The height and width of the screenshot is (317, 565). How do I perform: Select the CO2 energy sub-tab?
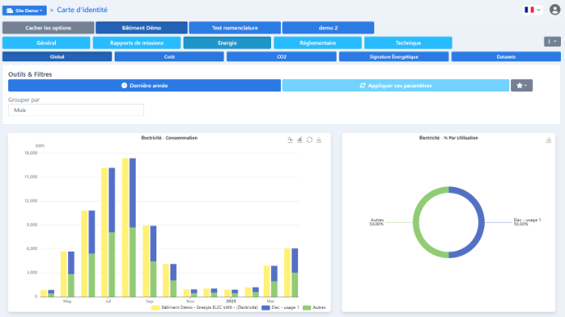point(282,57)
